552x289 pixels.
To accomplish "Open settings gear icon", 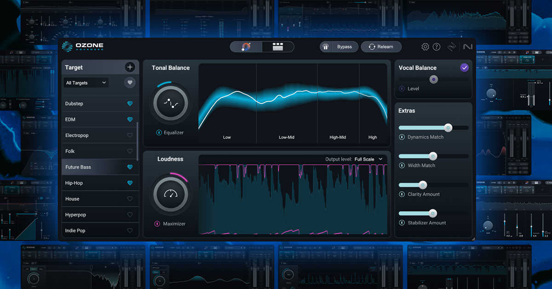I will coord(425,47).
